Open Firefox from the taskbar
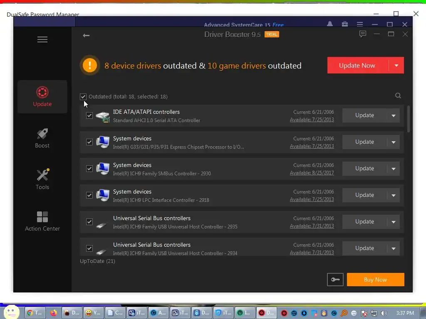The width and height of the screenshot is (426, 319). tap(54, 313)
